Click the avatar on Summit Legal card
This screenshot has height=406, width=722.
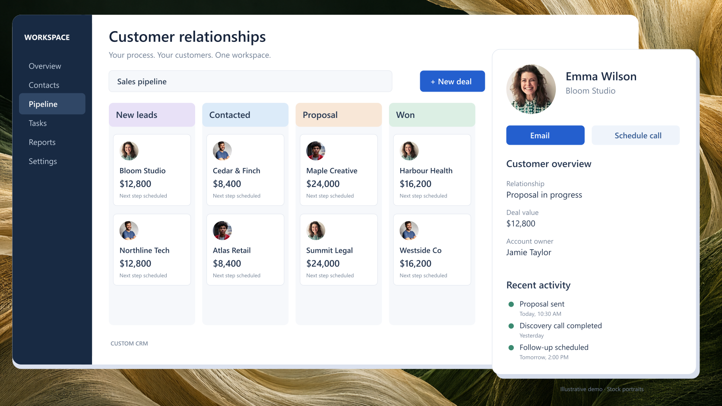[316, 231]
